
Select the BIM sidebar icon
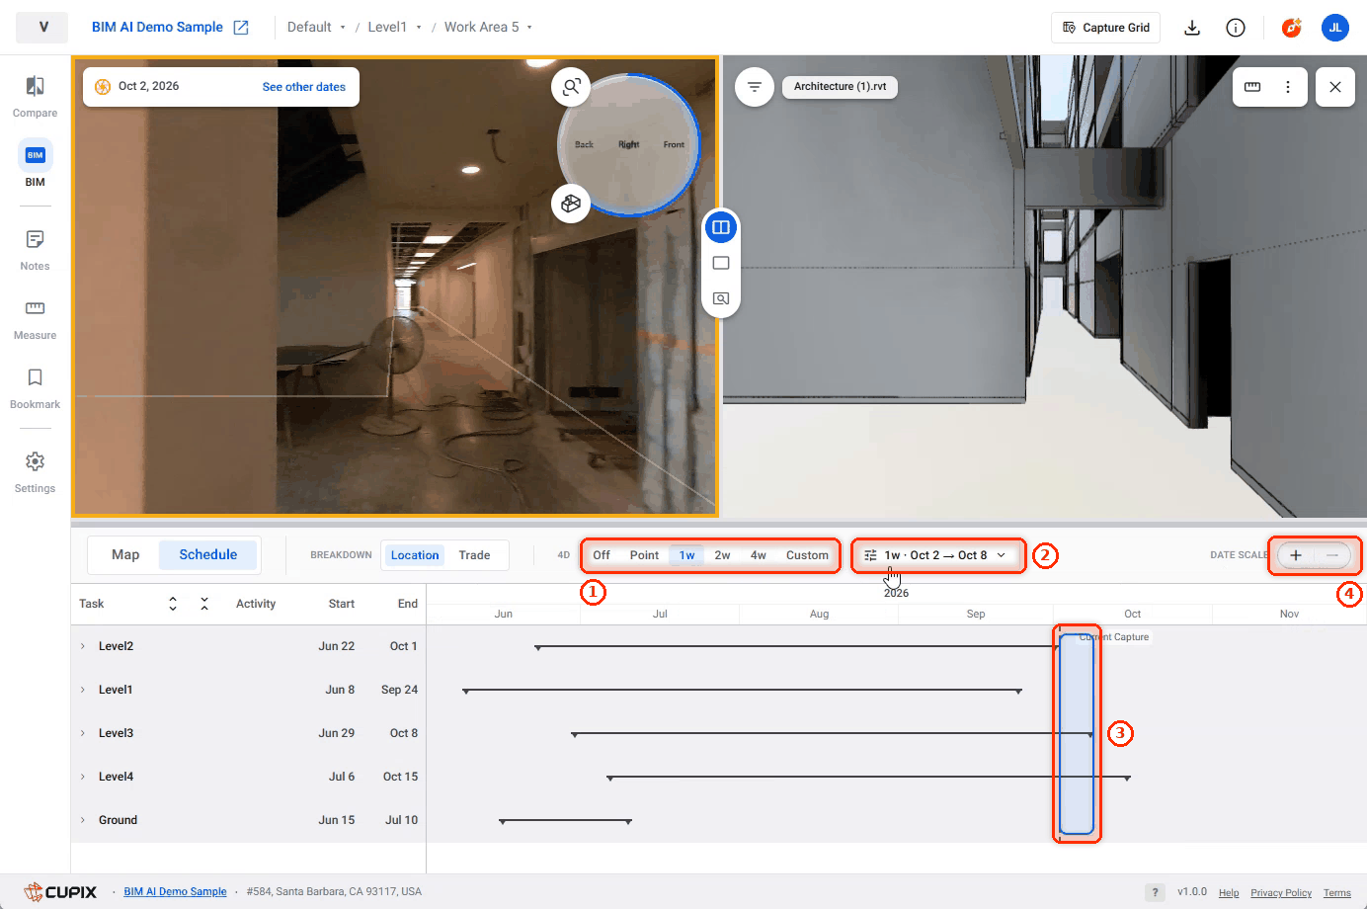tap(35, 164)
